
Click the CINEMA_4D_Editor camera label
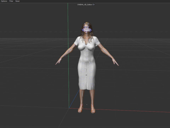point(85,5)
